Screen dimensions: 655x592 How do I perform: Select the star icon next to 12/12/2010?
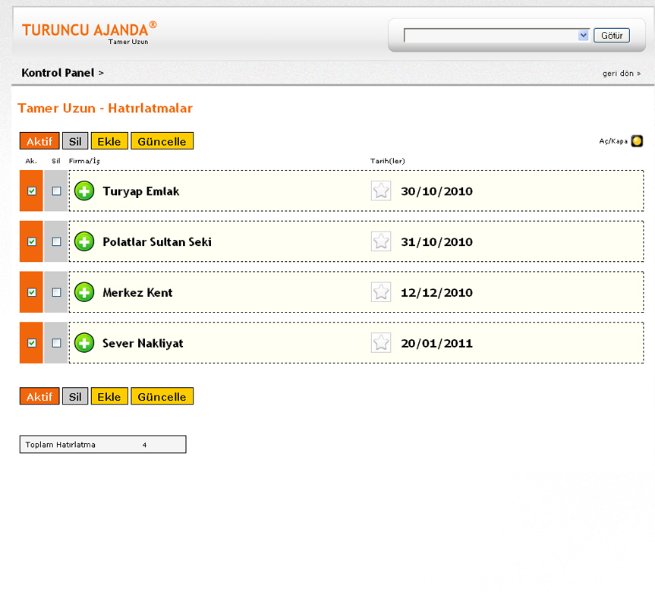pyautogui.click(x=381, y=292)
